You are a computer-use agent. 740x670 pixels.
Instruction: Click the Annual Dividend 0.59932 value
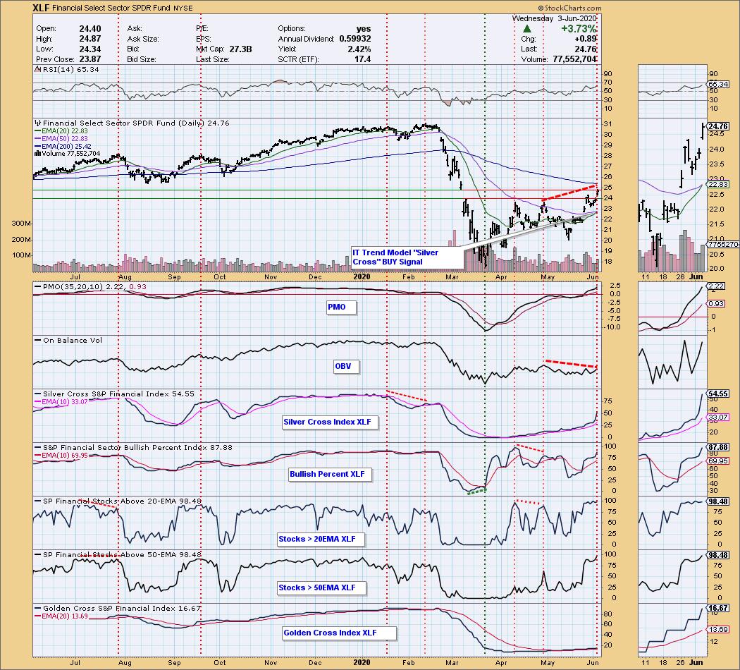pyautogui.click(x=355, y=39)
